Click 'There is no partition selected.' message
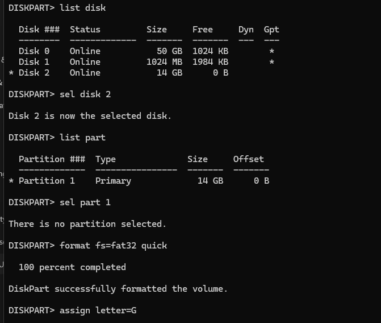 (x=87, y=224)
